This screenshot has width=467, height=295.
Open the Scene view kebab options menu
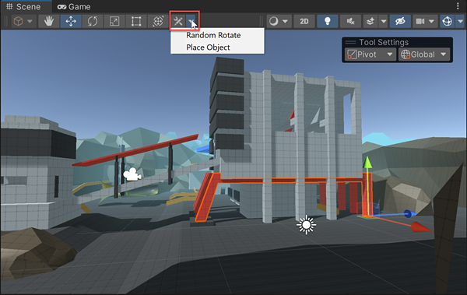458,6
